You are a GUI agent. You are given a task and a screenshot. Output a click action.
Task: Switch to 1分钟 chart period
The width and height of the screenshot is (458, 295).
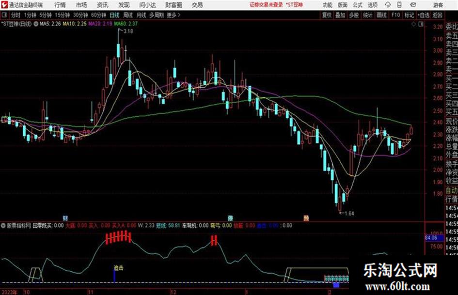[x=30, y=15]
